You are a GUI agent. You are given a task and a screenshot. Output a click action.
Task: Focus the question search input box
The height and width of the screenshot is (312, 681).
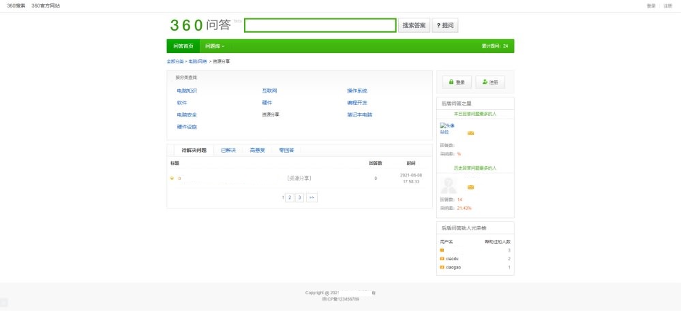[x=320, y=25]
